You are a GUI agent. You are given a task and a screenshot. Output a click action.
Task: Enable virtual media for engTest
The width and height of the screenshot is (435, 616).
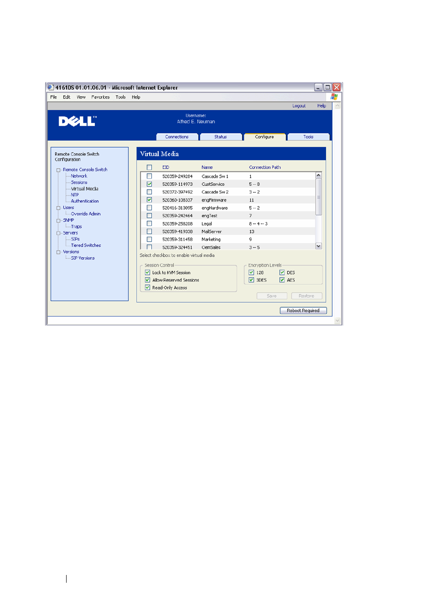[x=149, y=216]
